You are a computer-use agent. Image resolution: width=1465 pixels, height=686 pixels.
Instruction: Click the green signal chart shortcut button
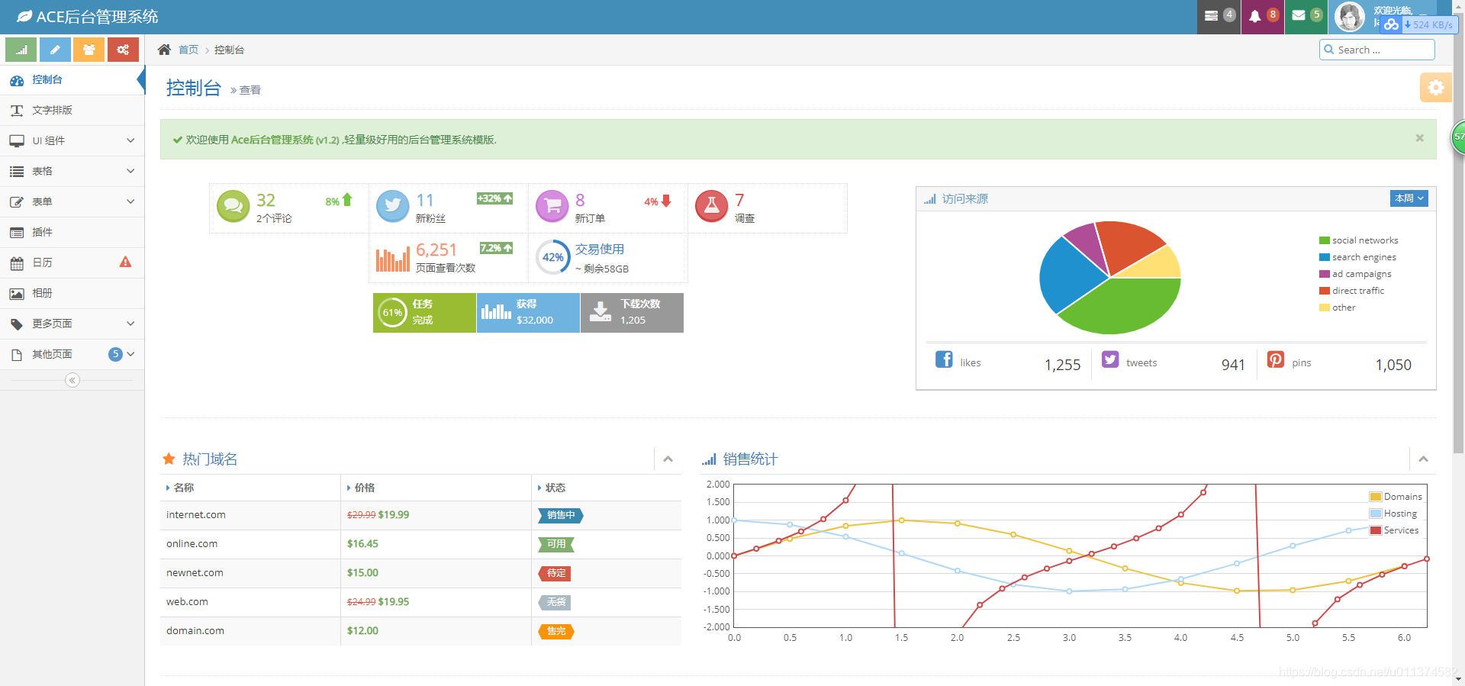pyautogui.click(x=21, y=50)
